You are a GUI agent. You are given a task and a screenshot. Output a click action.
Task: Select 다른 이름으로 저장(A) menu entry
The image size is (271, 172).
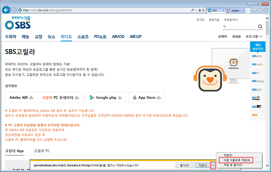point(237,160)
